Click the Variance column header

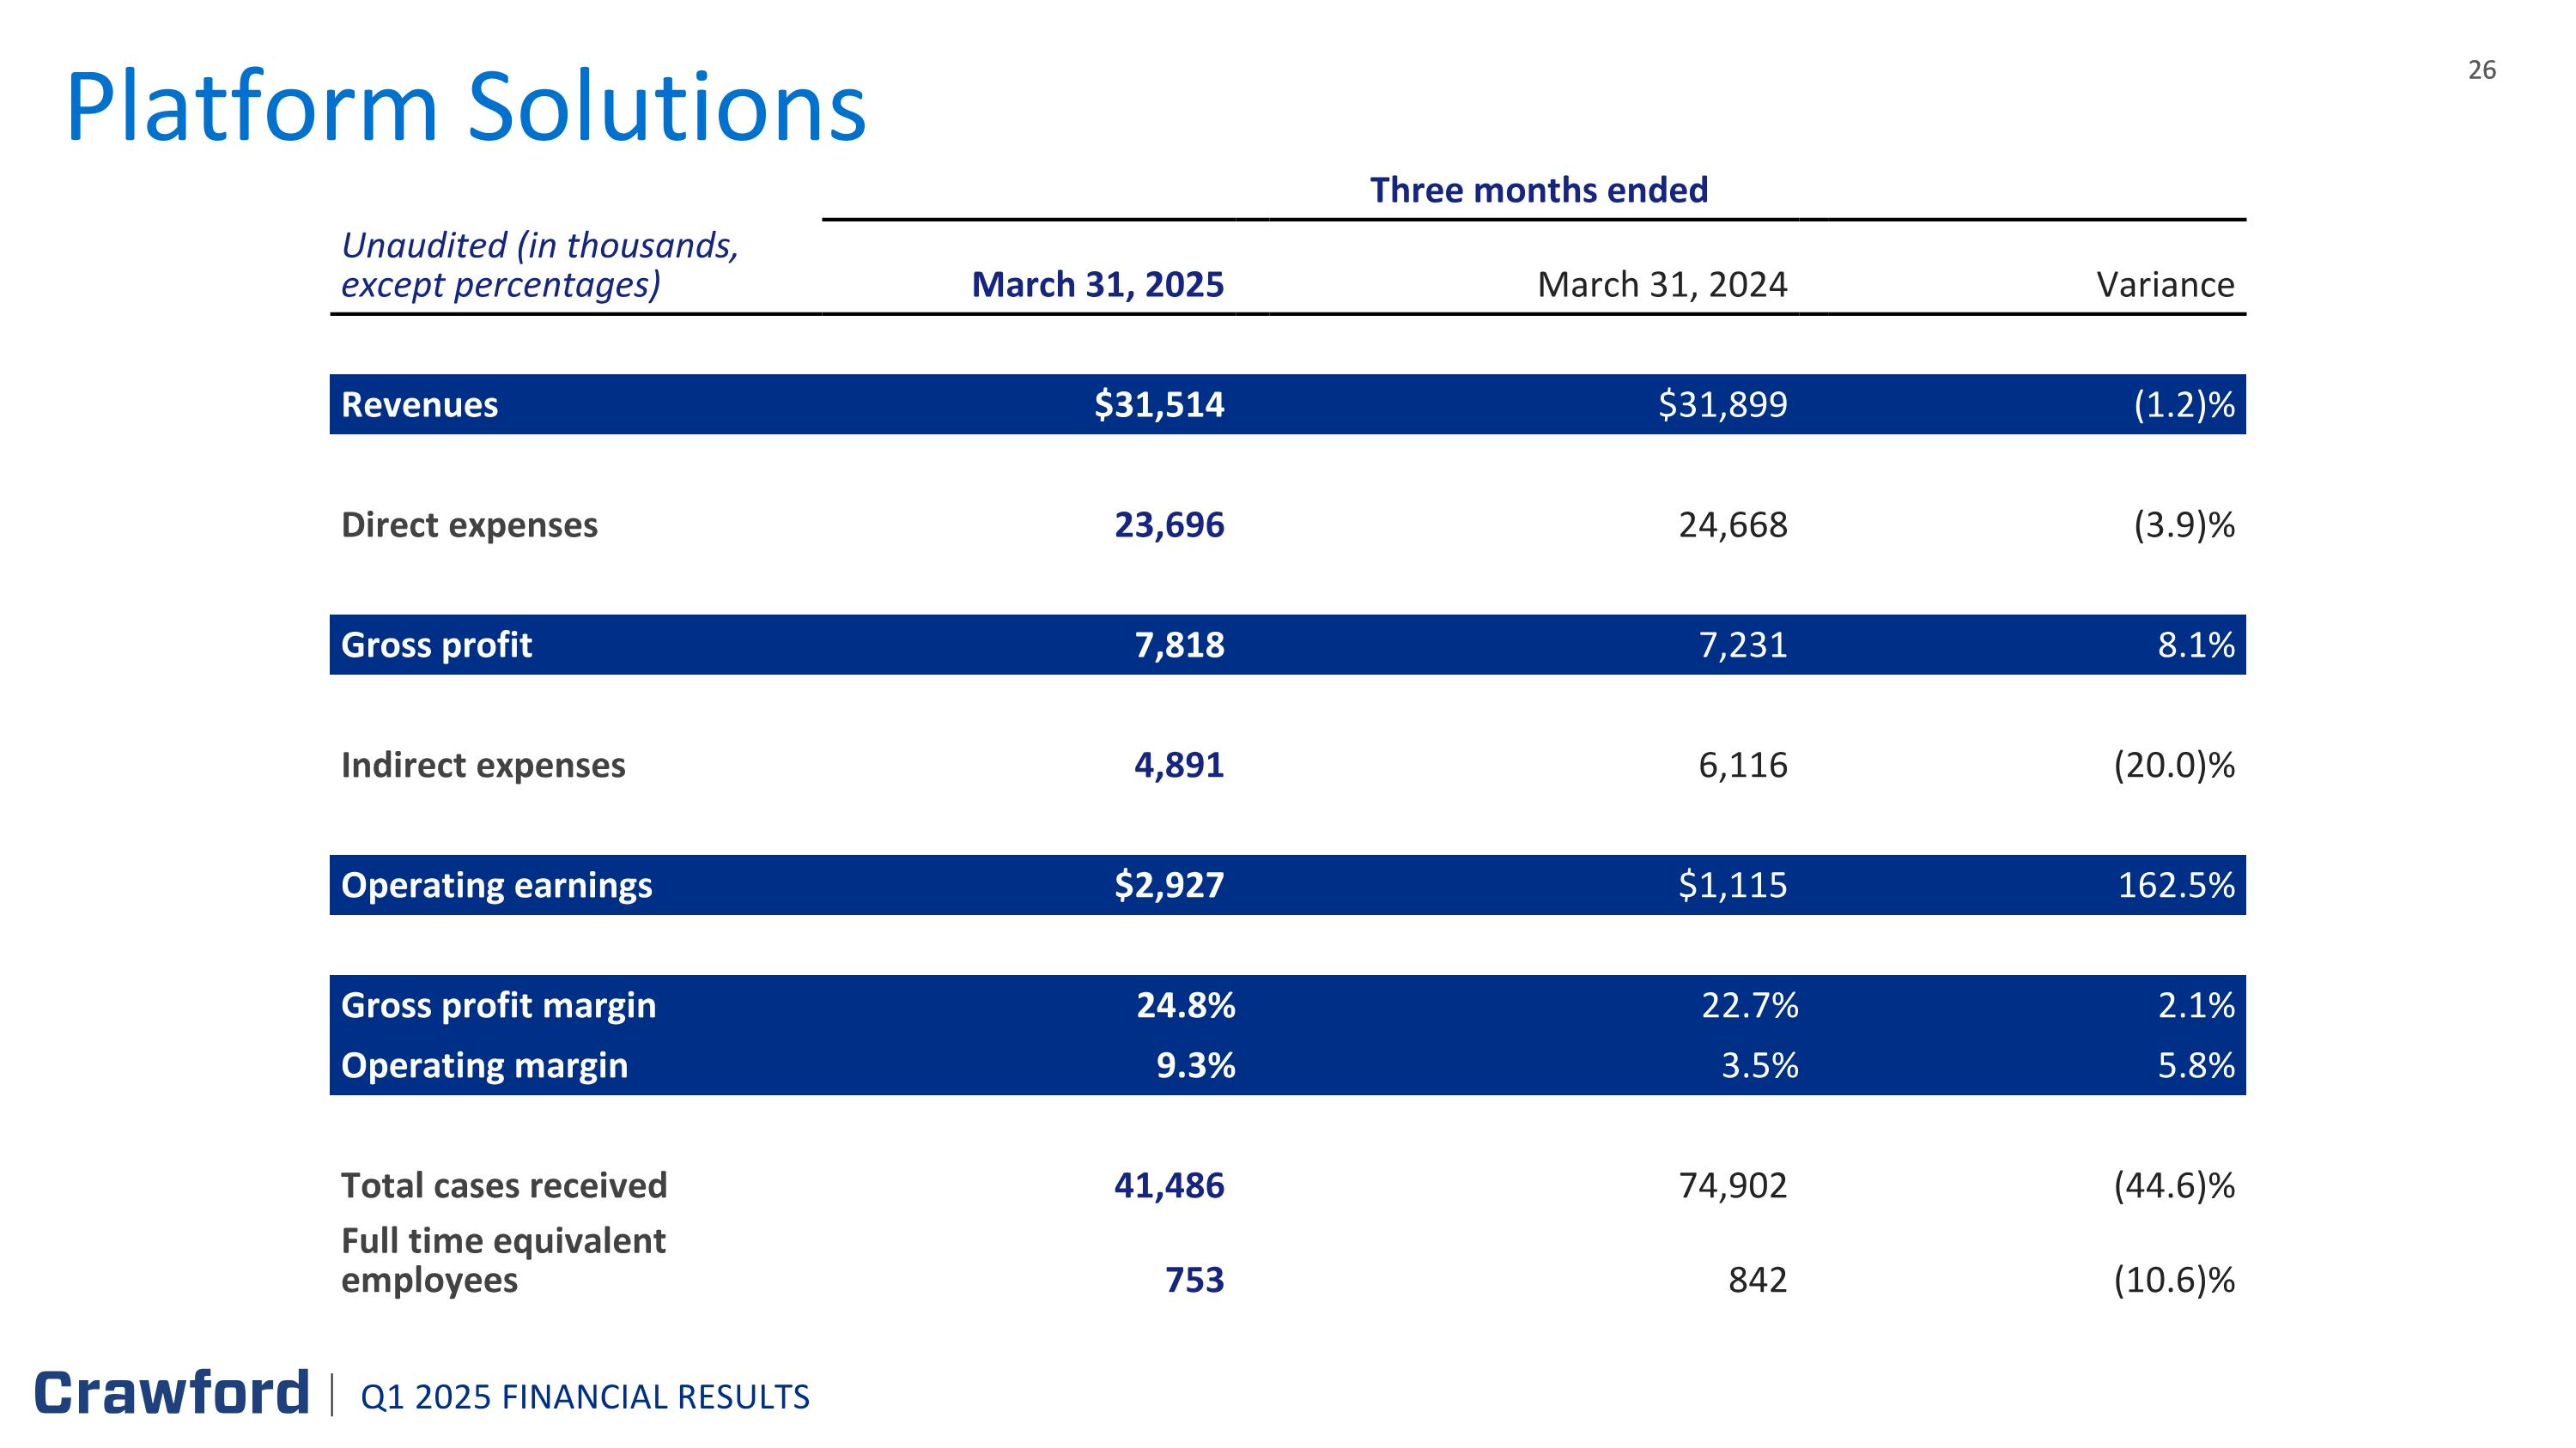[2165, 285]
